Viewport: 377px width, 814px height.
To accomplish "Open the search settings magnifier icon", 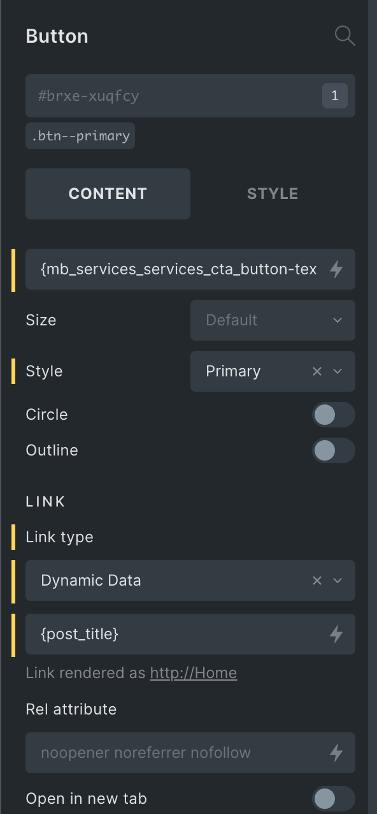I will [x=345, y=36].
